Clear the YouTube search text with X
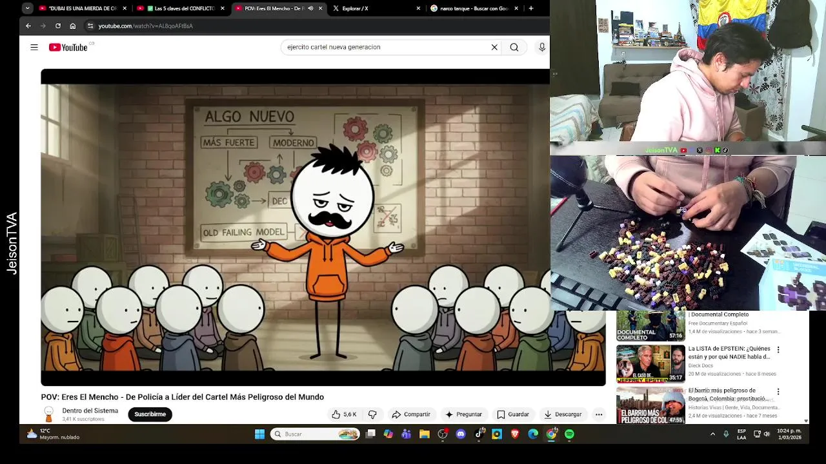Image resolution: width=826 pixels, height=464 pixels. pos(494,47)
